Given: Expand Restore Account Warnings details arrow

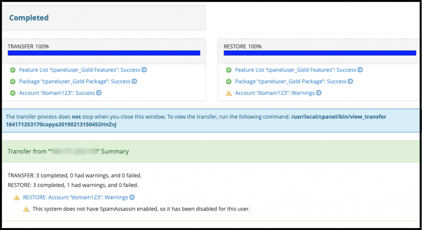Looking at the screenshot, I should point(319,93).
